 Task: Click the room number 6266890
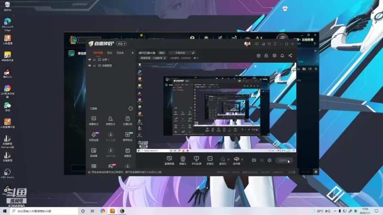(x=186, y=58)
